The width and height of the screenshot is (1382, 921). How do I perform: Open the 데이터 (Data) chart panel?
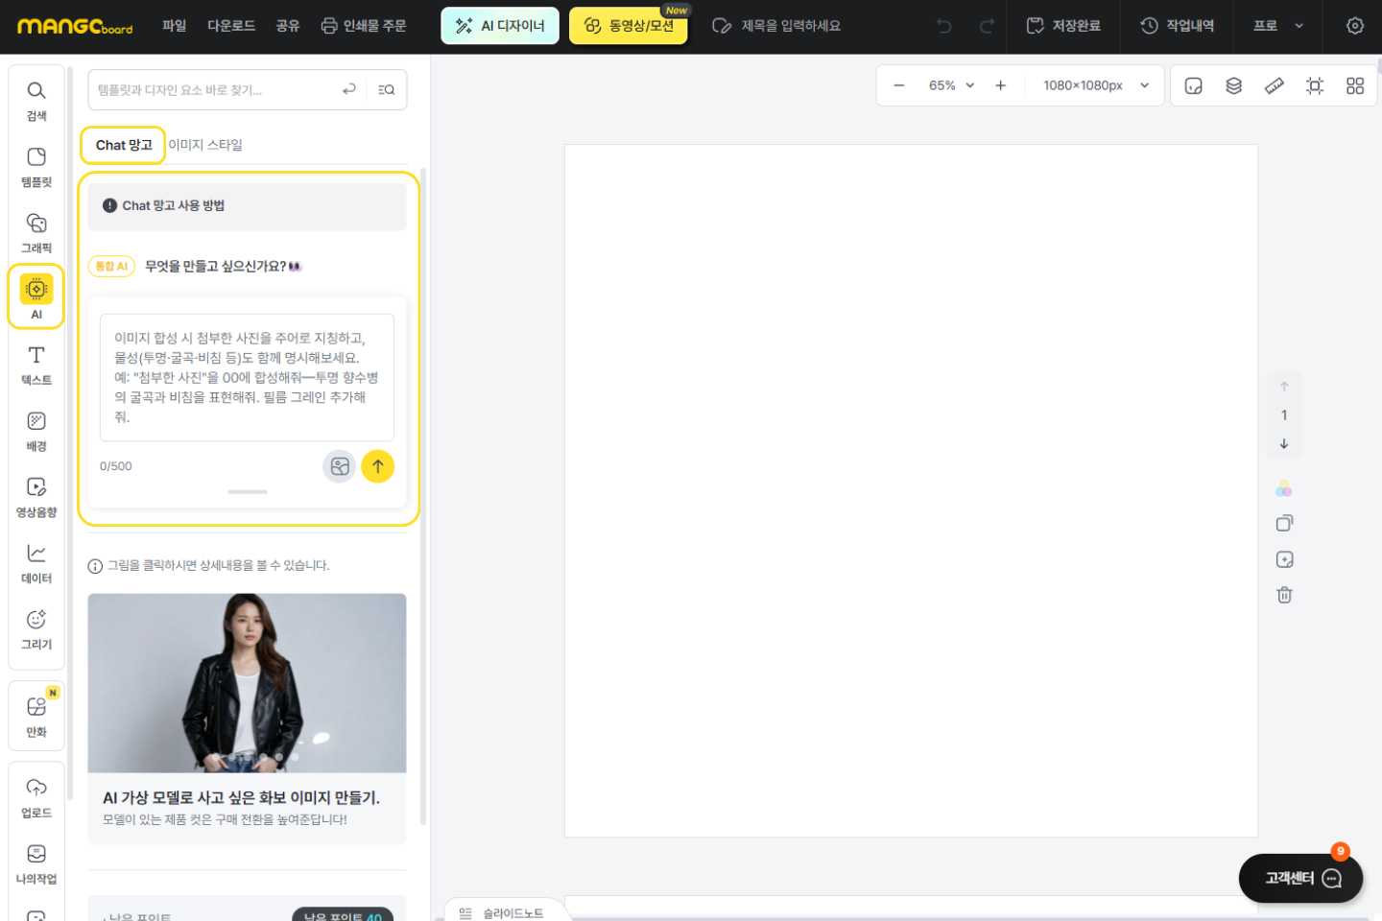click(x=36, y=563)
